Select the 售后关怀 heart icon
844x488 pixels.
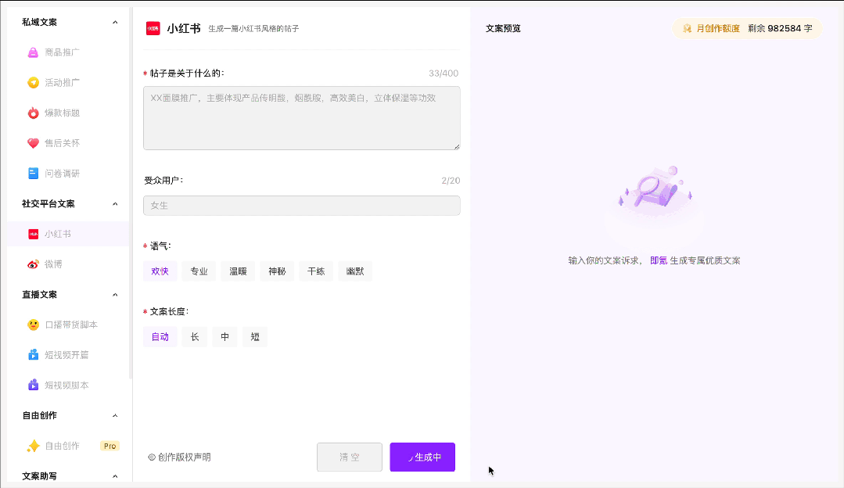click(33, 142)
